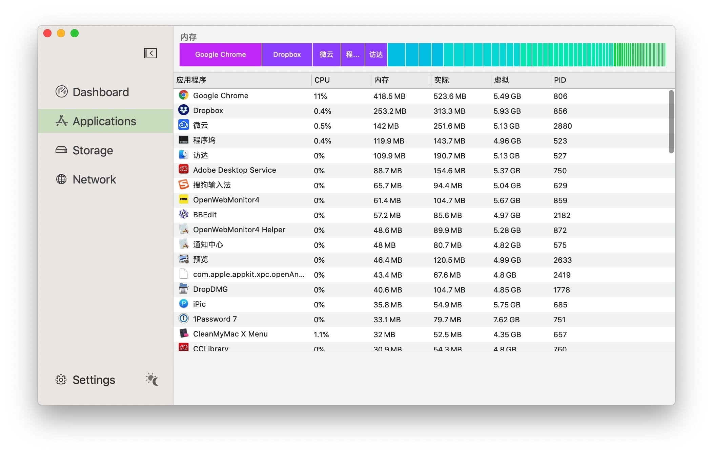Click the Dropbox icon in the process list
The width and height of the screenshot is (713, 455).
(x=183, y=110)
